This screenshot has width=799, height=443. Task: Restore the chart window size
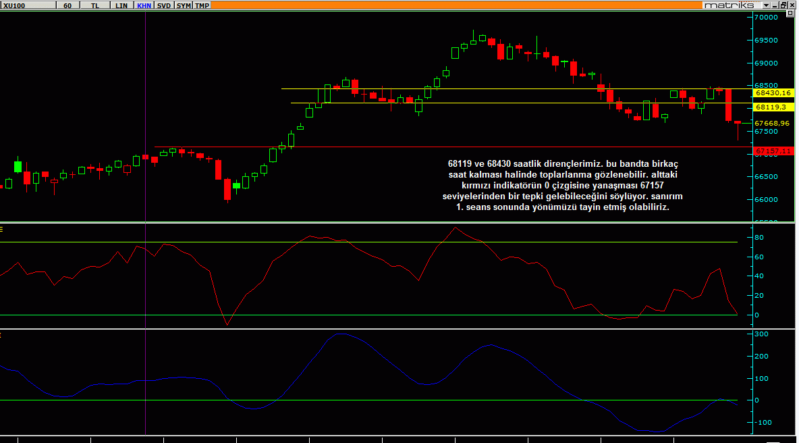pos(783,5)
